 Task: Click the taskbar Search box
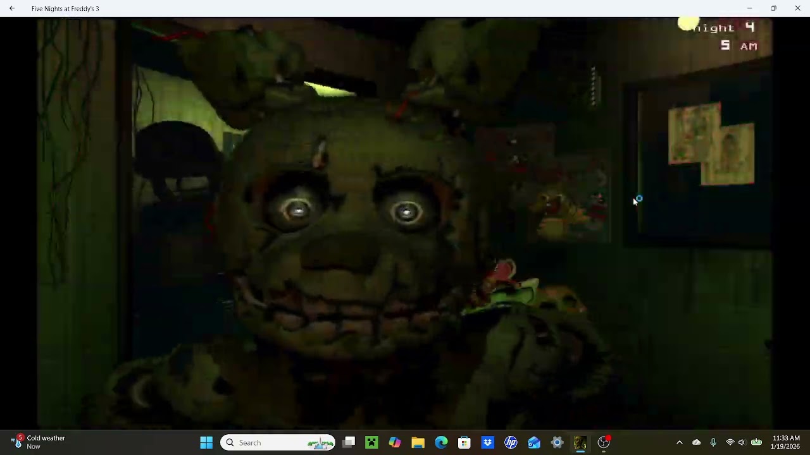(278, 442)
